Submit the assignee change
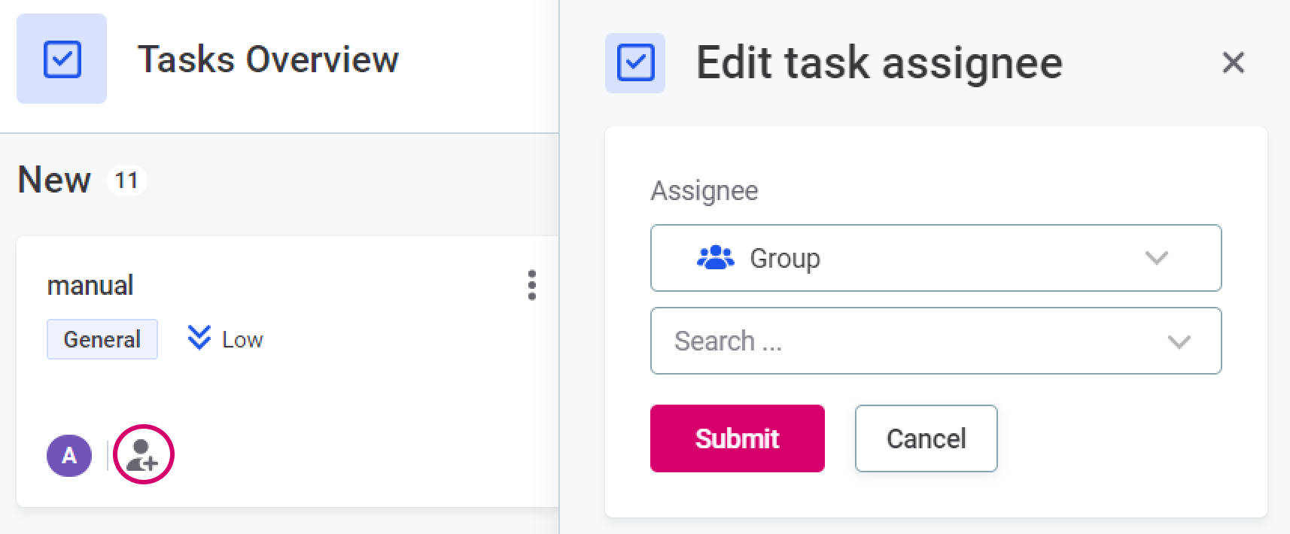Screen dimensions: 1290x534 click(737, 438)
